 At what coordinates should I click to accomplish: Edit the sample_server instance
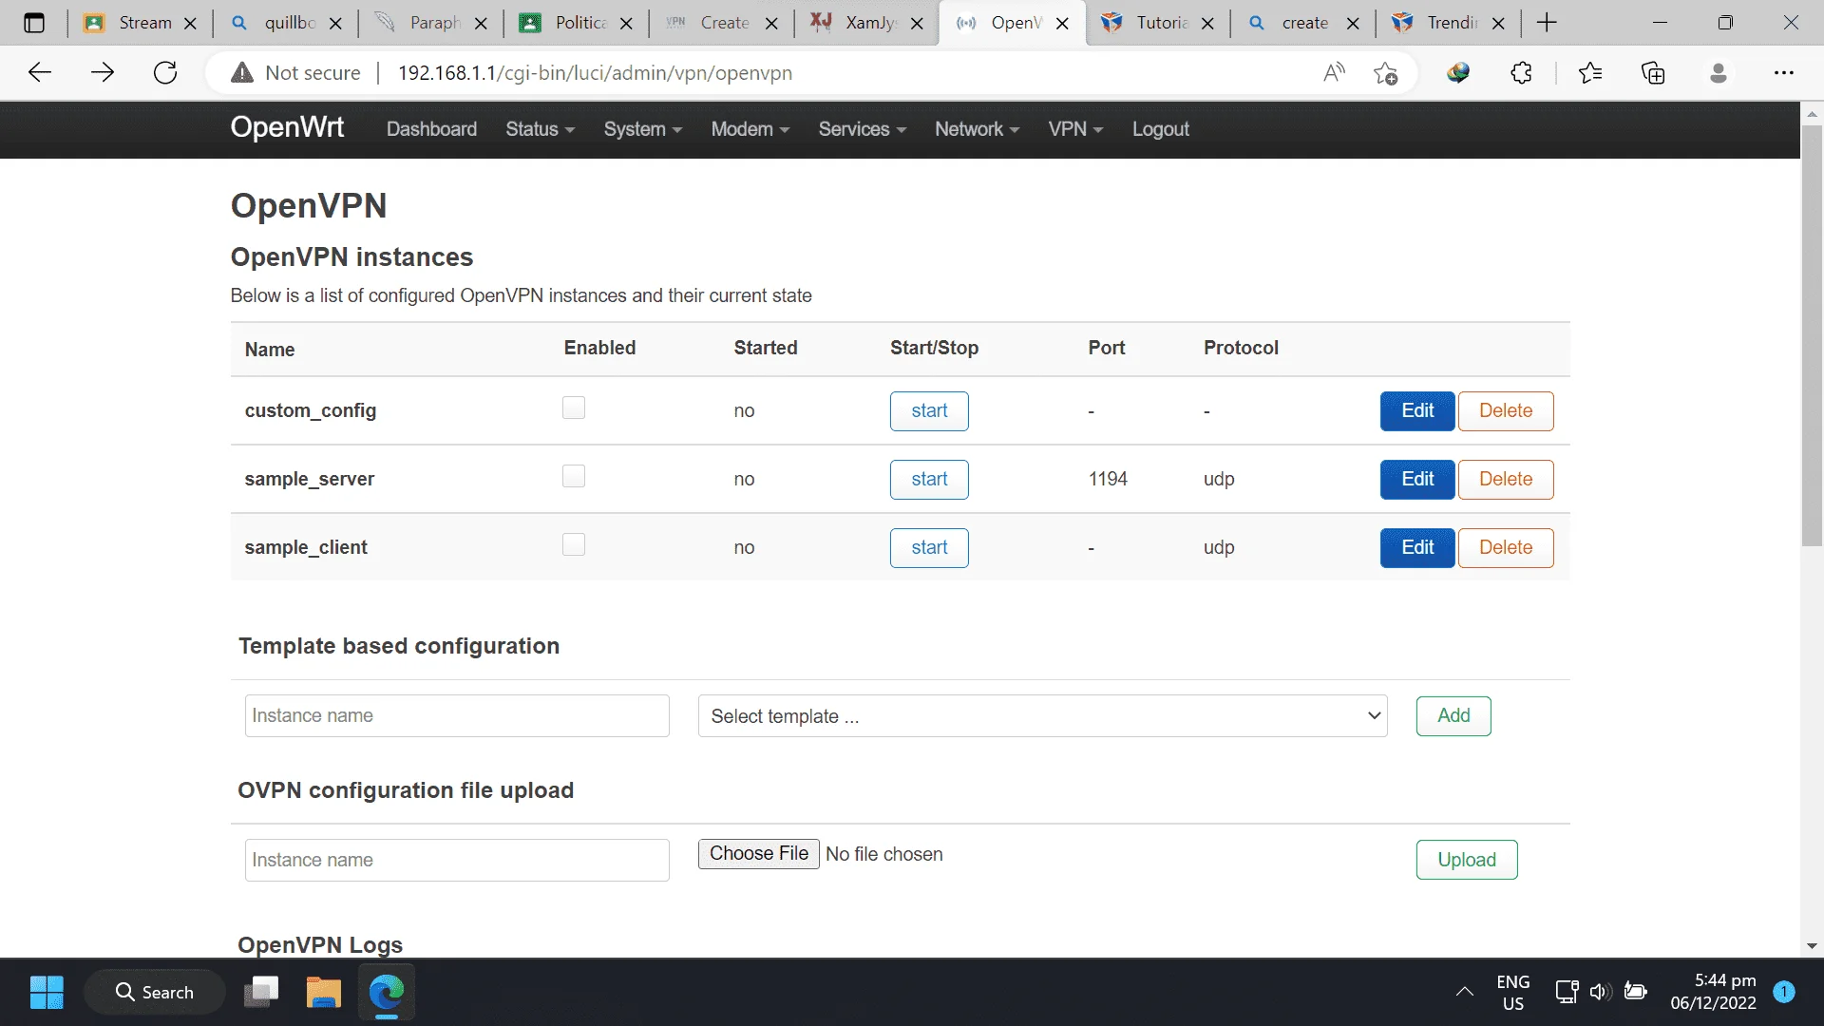pyautogui.click(x=1417, y=480)
